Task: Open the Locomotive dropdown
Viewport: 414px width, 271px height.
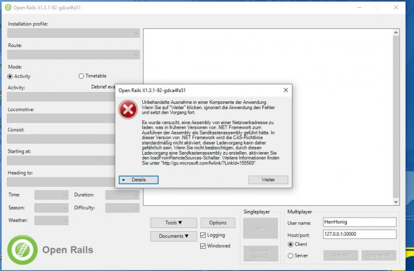Action: (x=61, y=118)
